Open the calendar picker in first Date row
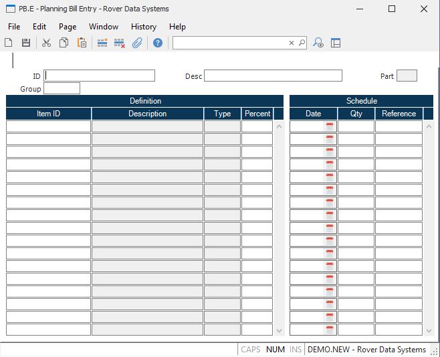 point(329,126)
